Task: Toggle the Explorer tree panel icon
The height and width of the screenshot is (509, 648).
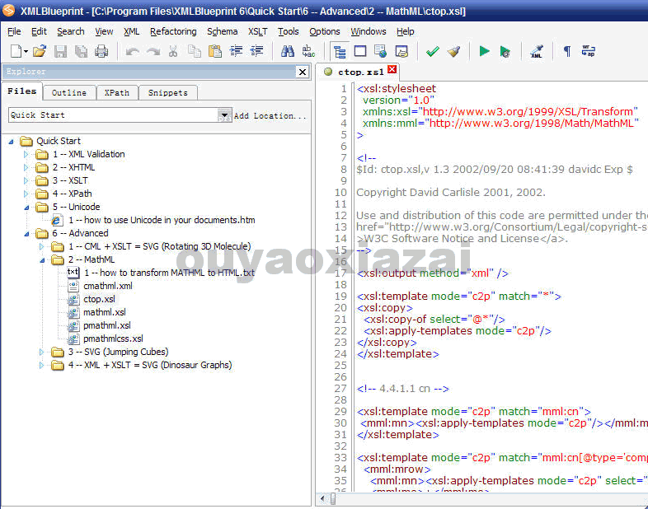Action: (x=340, y=52)
